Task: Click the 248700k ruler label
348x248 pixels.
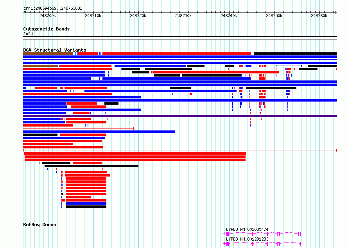Action: tap(48, 16)
